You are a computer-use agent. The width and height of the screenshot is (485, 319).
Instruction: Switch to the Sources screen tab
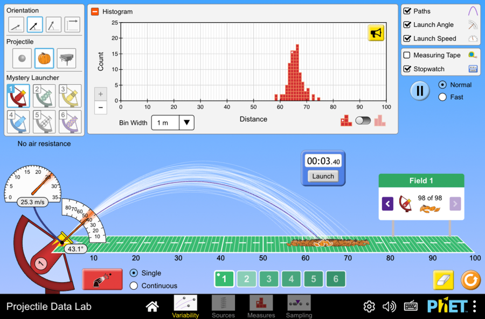(223, 307)
